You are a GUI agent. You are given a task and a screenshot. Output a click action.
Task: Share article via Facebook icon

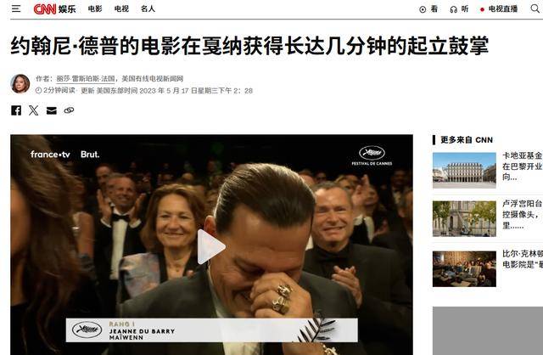tap(16, 110)
